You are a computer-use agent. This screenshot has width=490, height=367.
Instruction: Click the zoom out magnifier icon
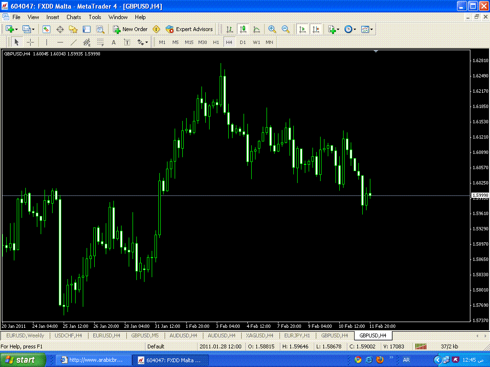(x=286, y=29)
